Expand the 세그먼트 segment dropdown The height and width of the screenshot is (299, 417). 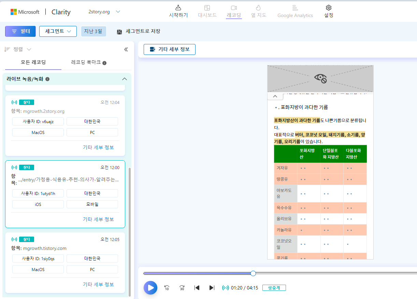click(58, 31)
